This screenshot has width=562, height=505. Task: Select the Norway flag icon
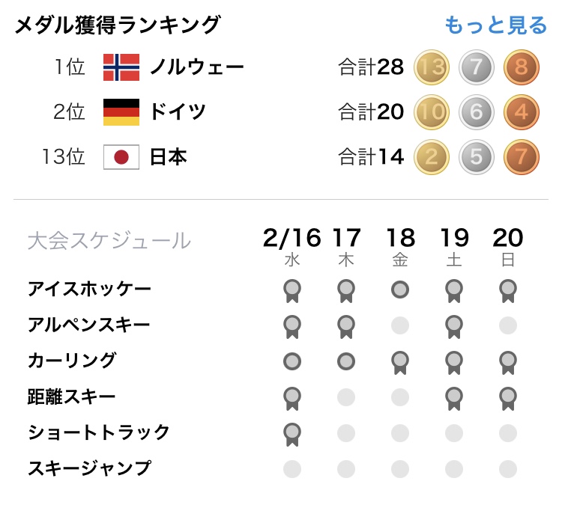pos(121,67)
